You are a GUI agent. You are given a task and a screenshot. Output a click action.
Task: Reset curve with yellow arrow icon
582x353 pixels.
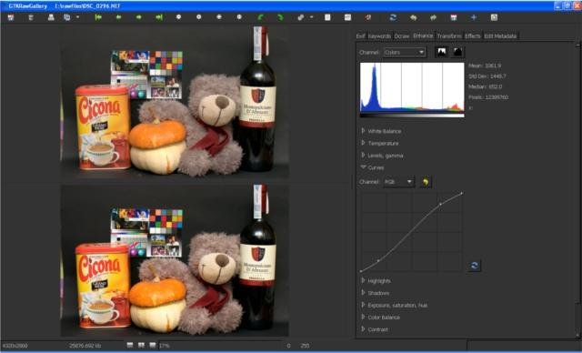[x=426, y=182]
